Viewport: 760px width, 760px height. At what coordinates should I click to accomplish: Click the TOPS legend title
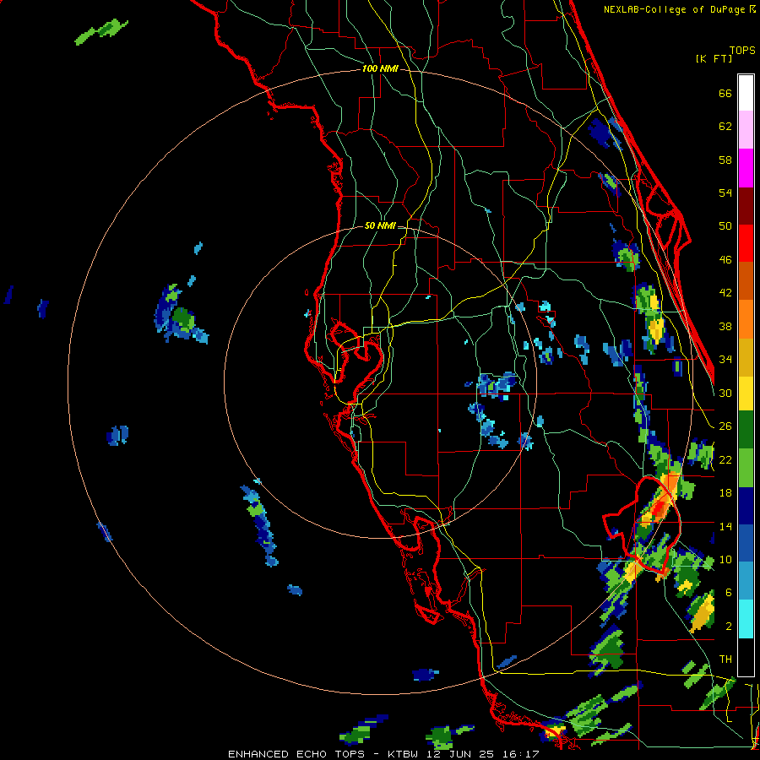[x=742, y=50]
